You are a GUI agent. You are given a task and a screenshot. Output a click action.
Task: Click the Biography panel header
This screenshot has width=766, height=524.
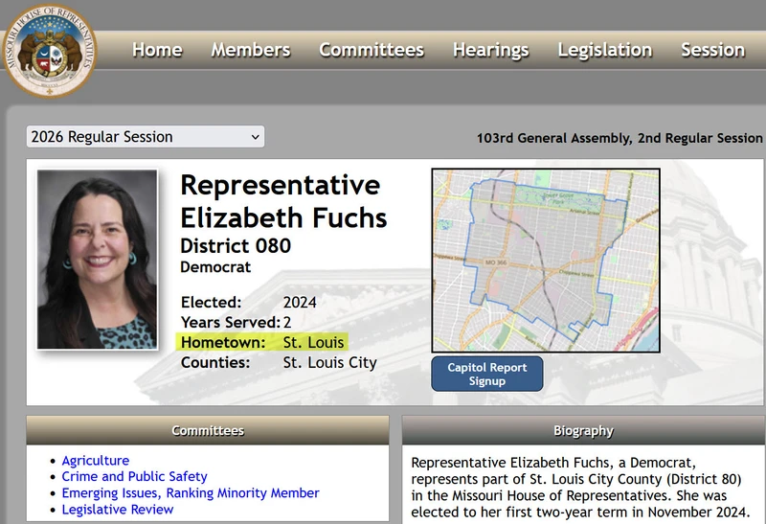[584, 431]
